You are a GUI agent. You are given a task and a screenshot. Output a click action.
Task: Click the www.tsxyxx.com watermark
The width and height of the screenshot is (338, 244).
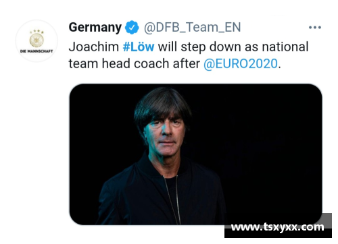(278, 227)
